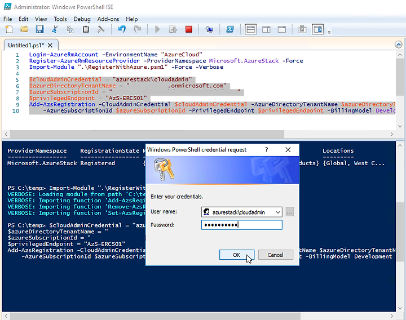Click script pane scroll up arrow

point(400,55)
